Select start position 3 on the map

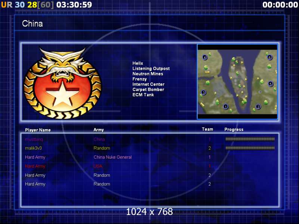pos(204,93)
